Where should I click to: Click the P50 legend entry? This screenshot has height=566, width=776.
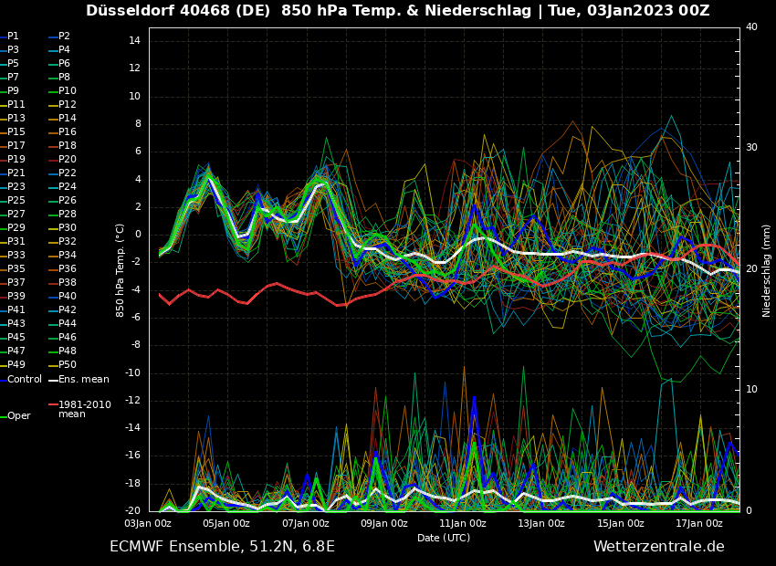tap(68, 364)
